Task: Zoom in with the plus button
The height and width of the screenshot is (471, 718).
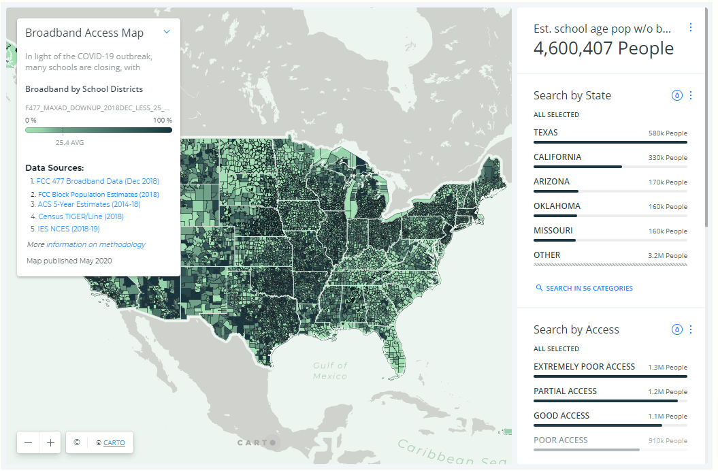Action: pos(50,442)
